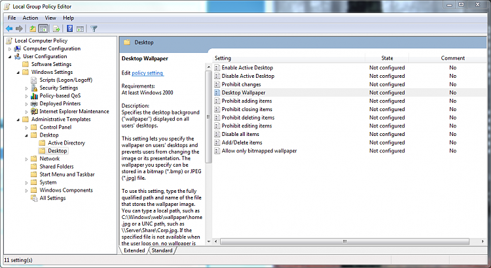
Task: Click the Back arrow toolbar icon
Action: (x=9, y=29)
